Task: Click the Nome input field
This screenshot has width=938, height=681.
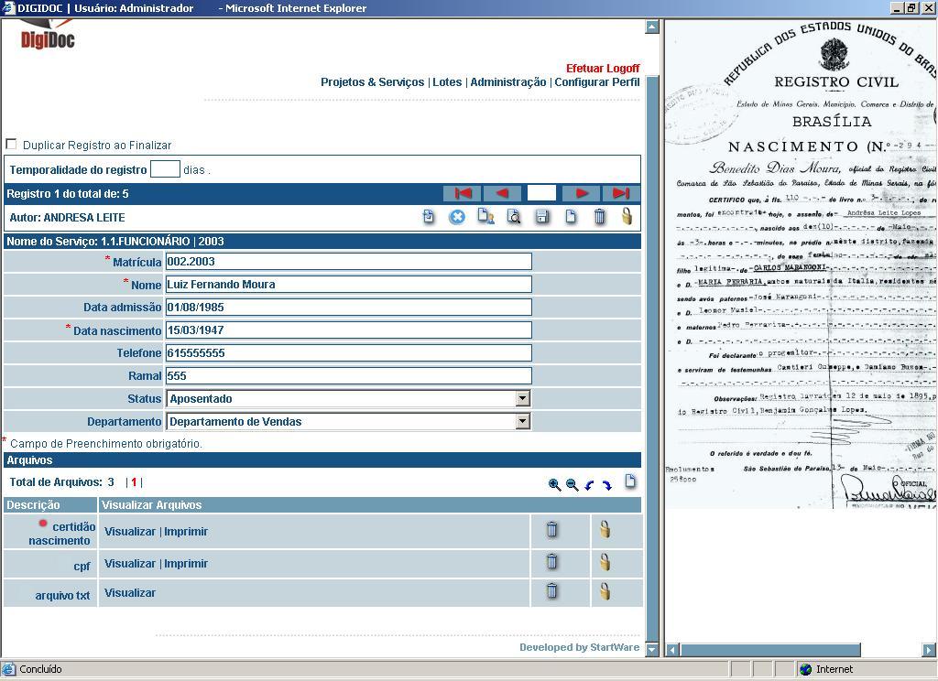Action: (x=349, y=284)
